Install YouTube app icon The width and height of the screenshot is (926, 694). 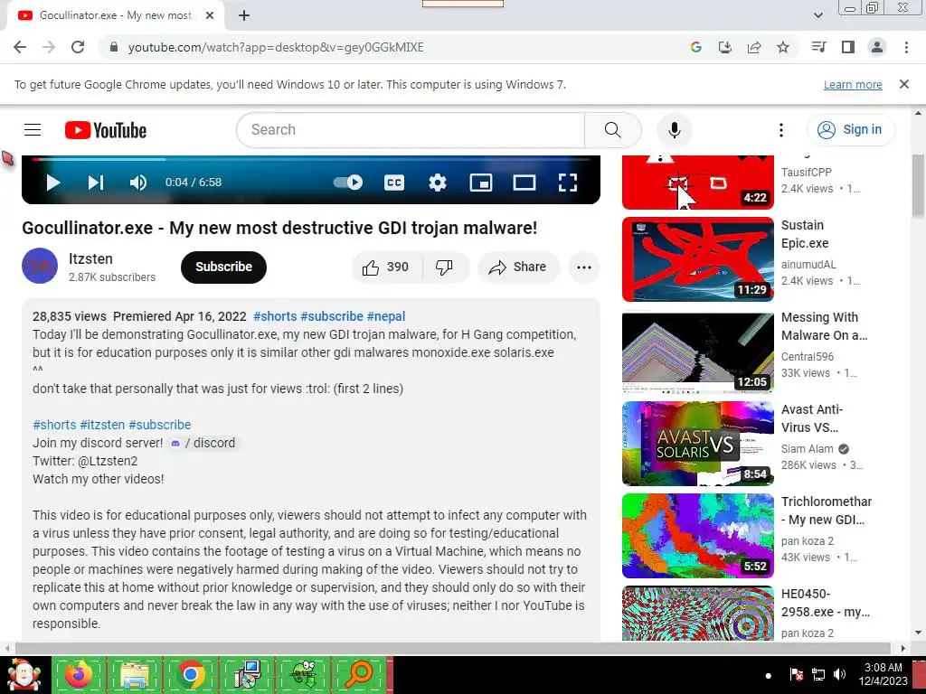pos(724,47)
